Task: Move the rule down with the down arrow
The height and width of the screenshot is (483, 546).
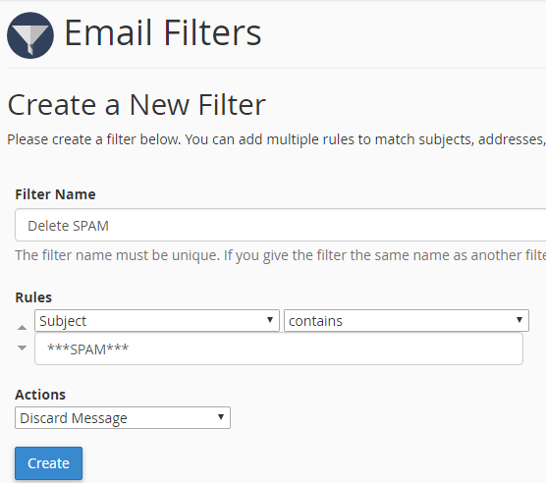Action: click(x=22, y=348)
